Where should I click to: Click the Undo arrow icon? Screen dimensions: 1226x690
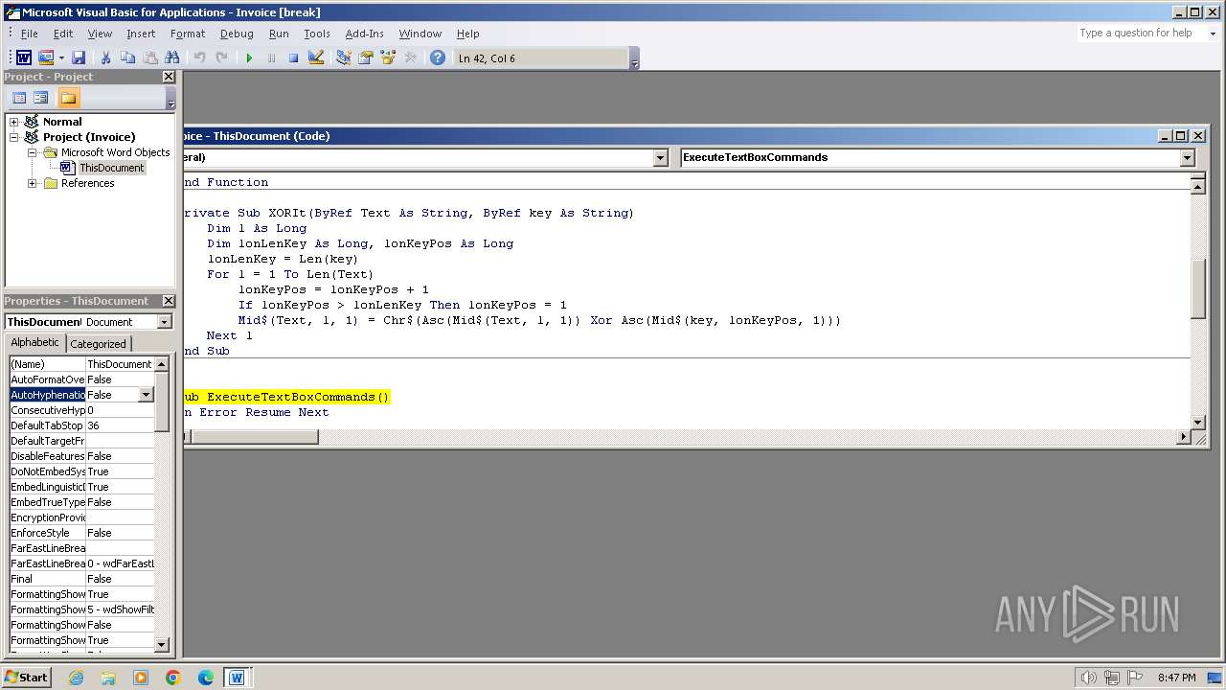(199, 58)
